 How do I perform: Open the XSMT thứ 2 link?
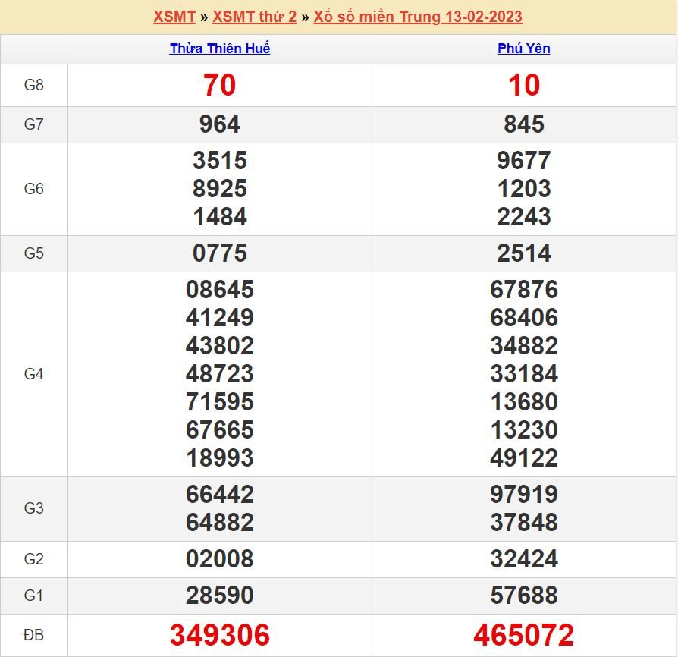pyautogui.click(x=254, y=17)
